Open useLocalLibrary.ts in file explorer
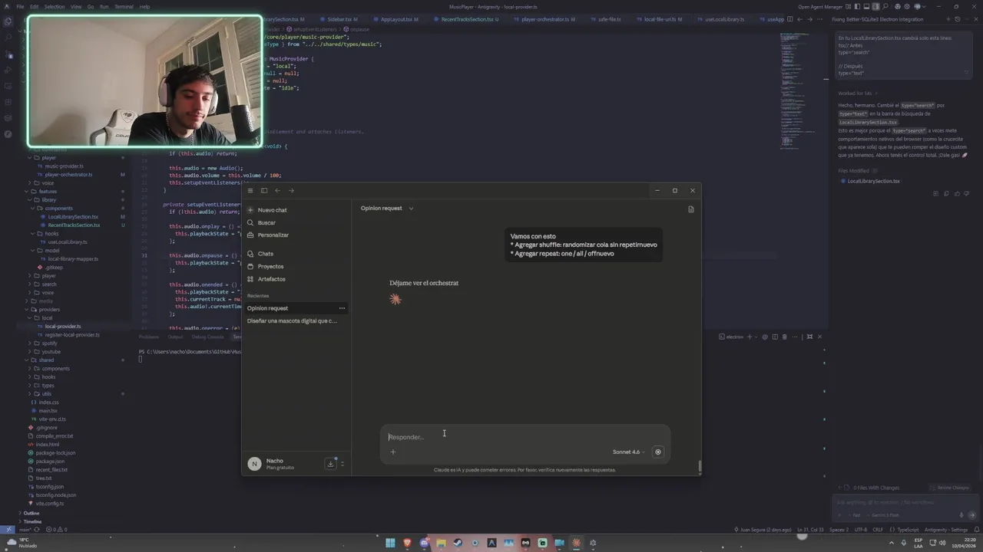Viewport: 983px width, 552px height. pyautogui.click(x=68, y=242)
